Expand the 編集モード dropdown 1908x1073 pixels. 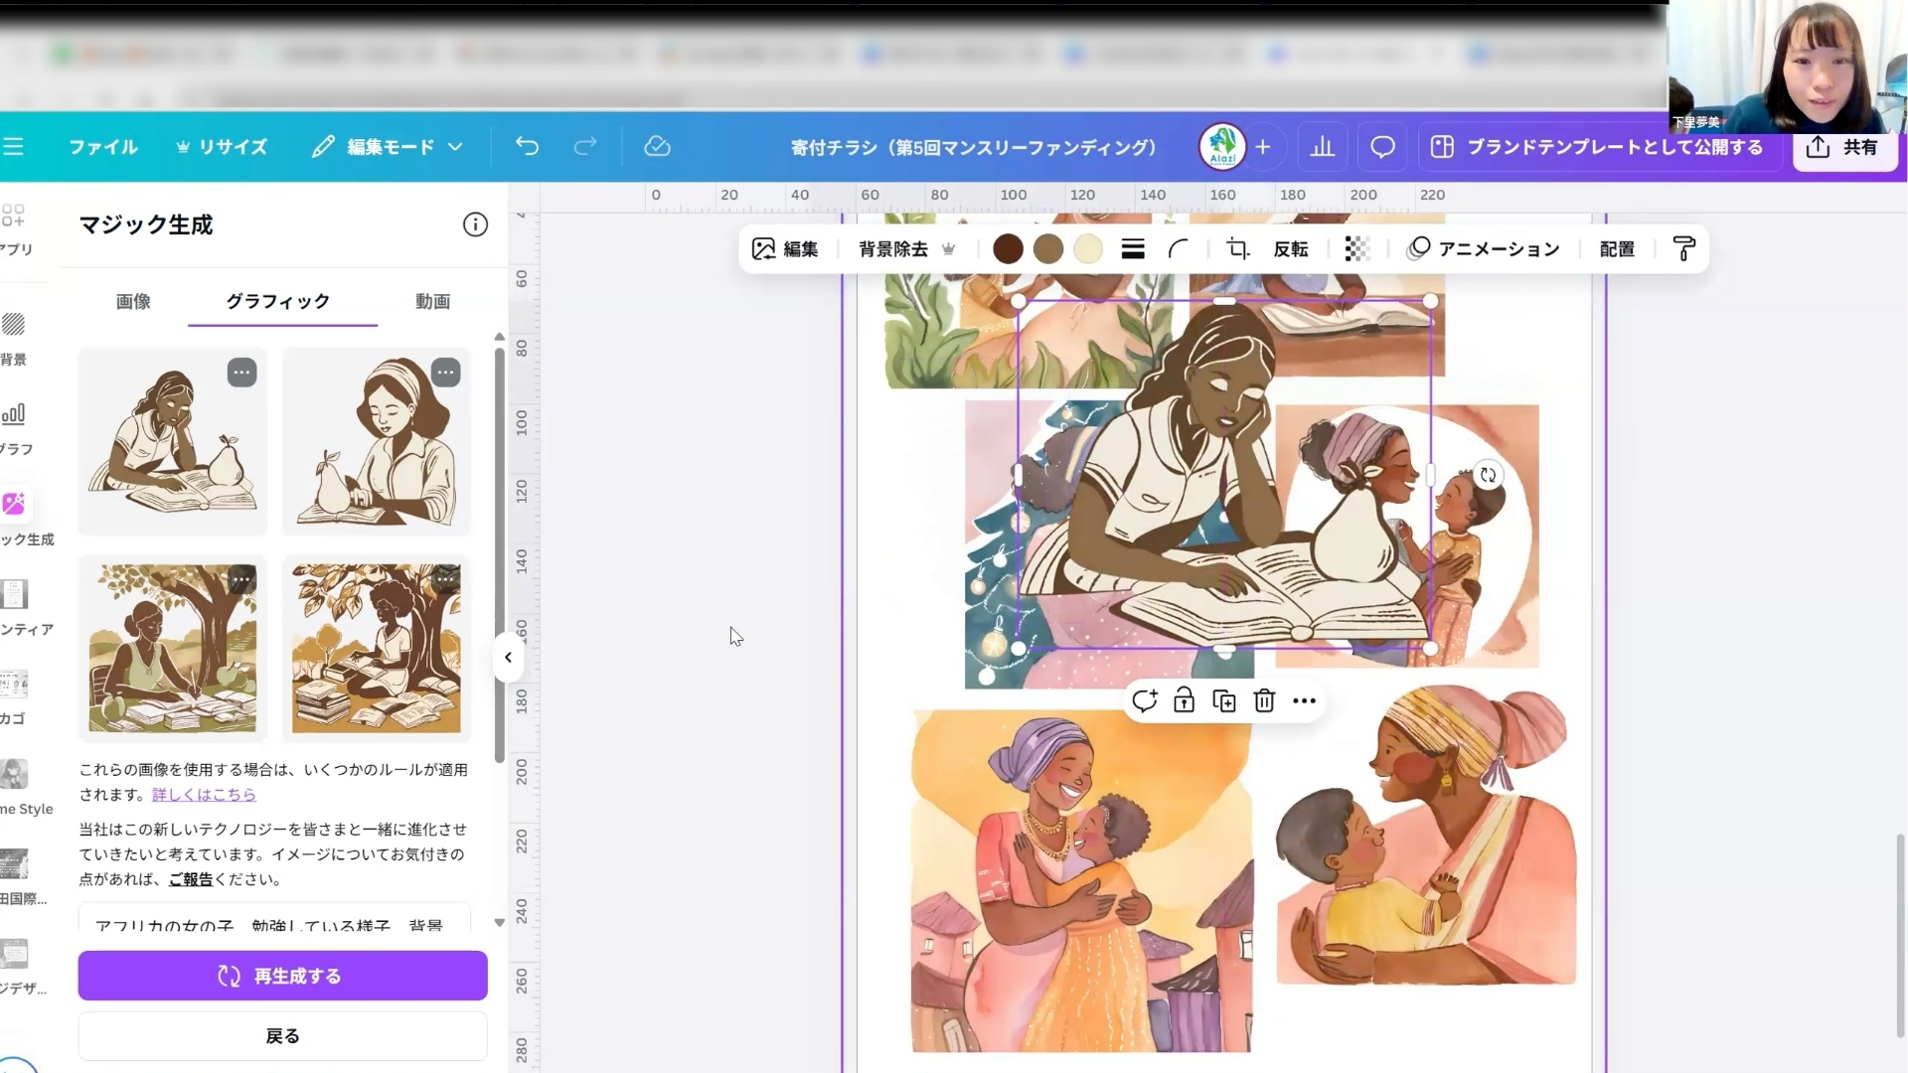(x=387, y=147)
